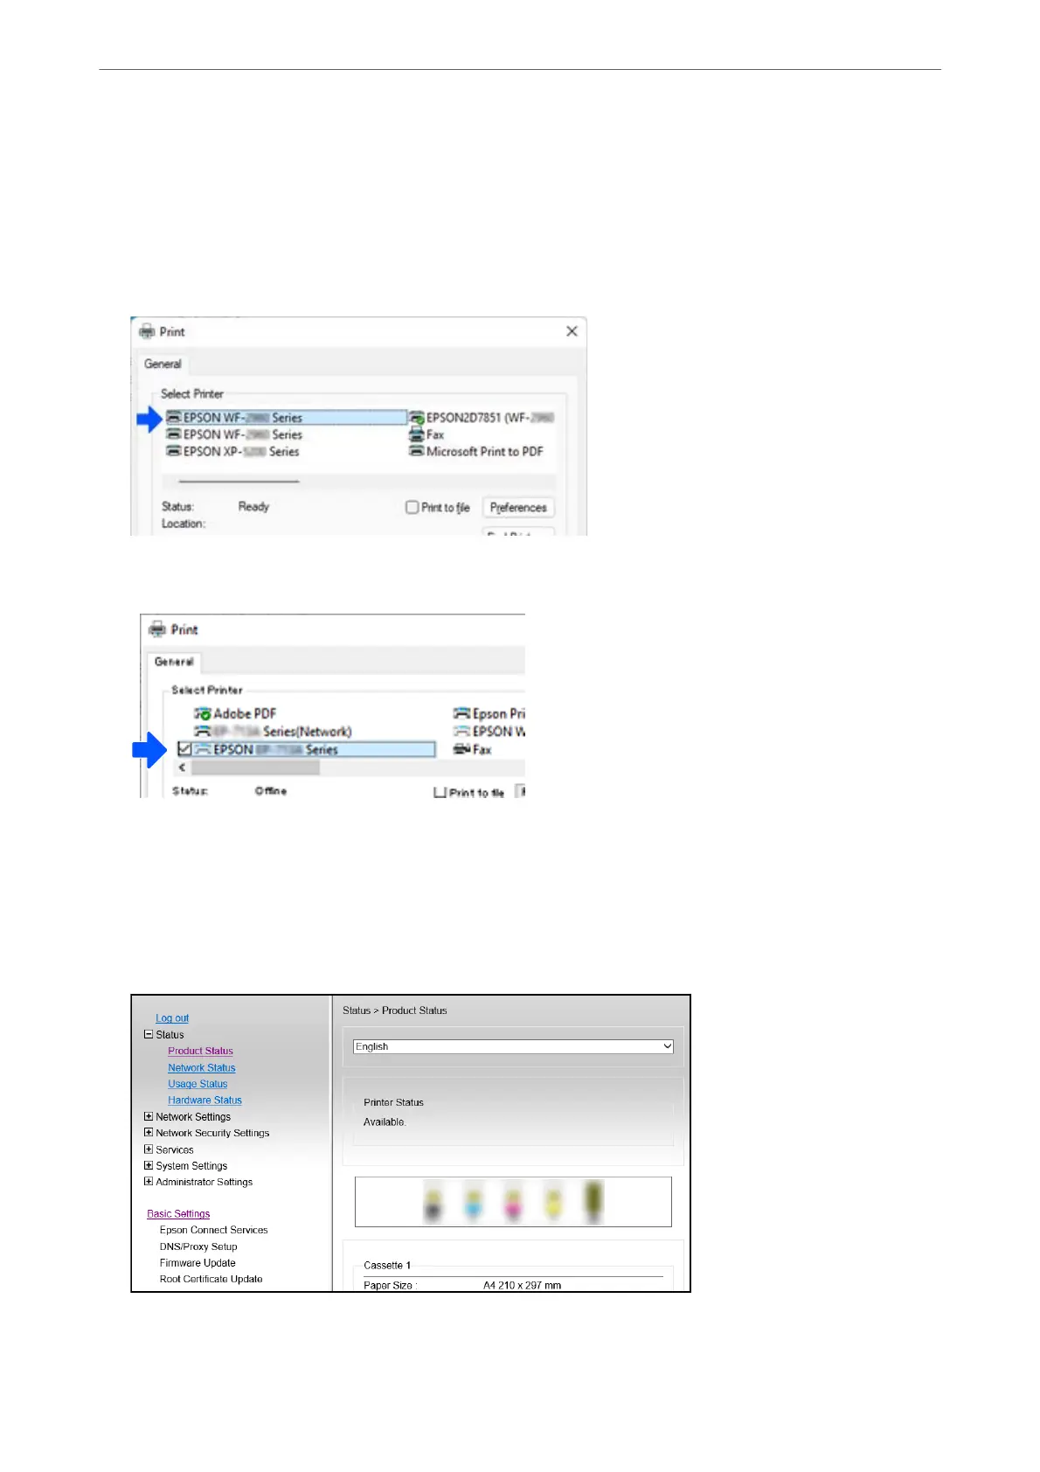Click scrollbar under the EPSON XP Series list
The height and width of the screenshot is (1472, 1040).
pos(239,481)
